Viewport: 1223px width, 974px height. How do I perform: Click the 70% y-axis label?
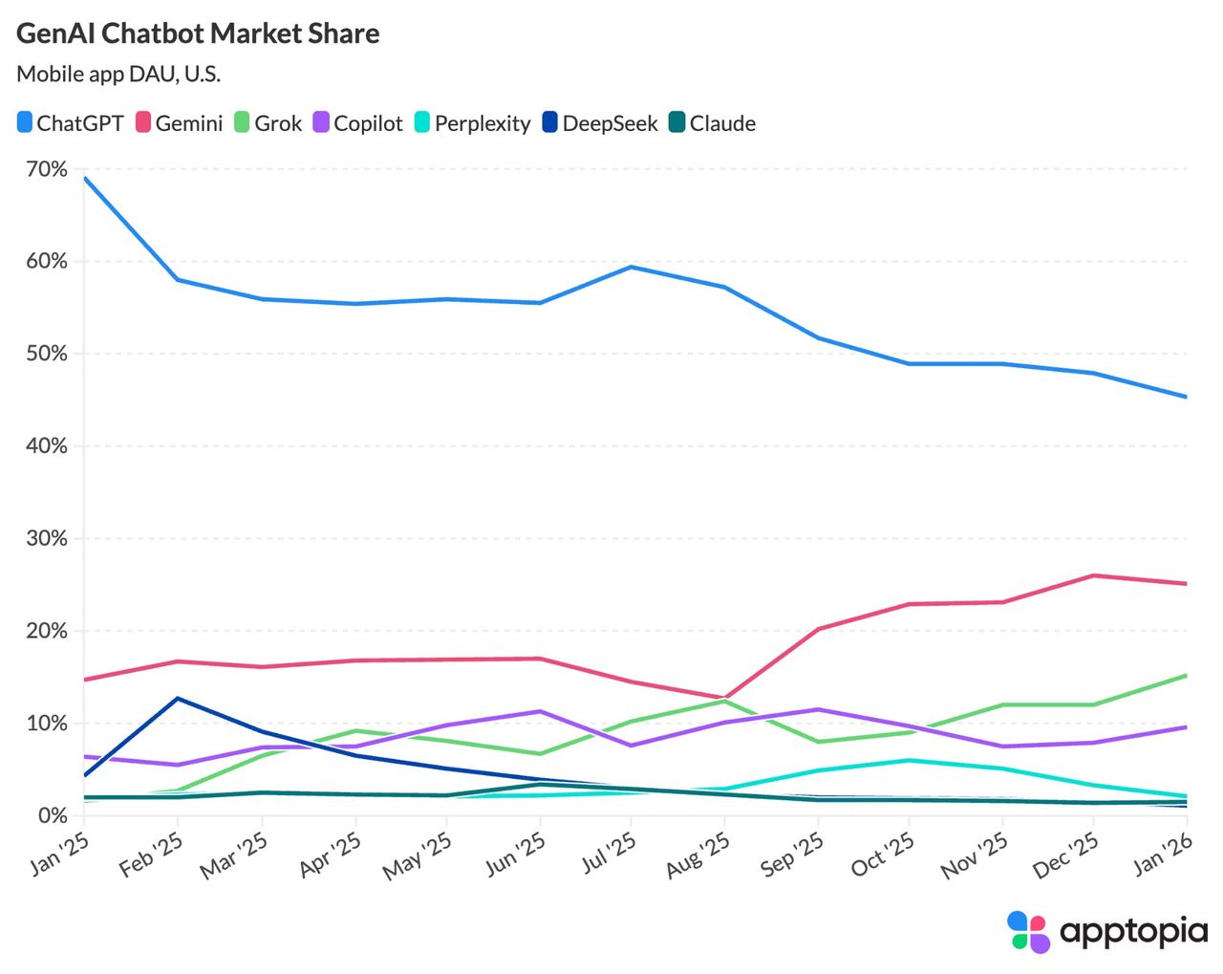coord(46,170)
